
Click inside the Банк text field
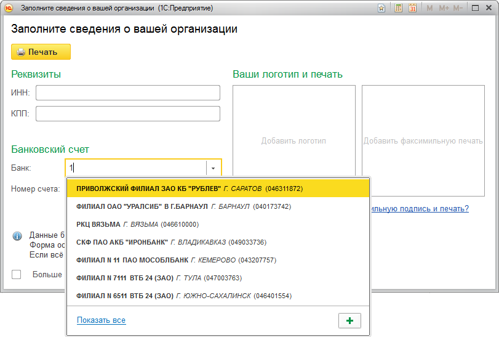click(136, 168)
